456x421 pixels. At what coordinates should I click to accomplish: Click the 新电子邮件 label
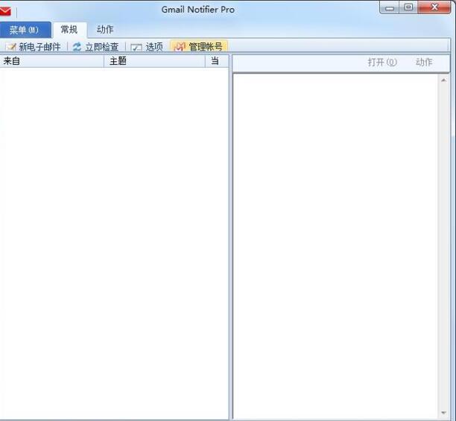(x=39, y=47)
